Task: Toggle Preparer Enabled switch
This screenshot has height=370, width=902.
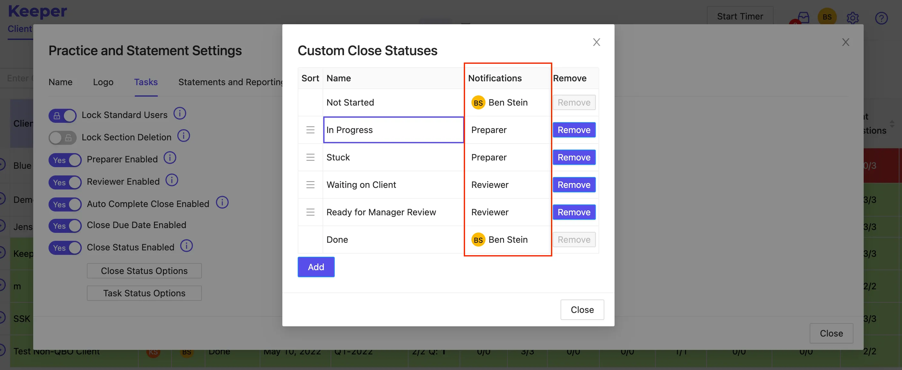Action: point(65,160)
